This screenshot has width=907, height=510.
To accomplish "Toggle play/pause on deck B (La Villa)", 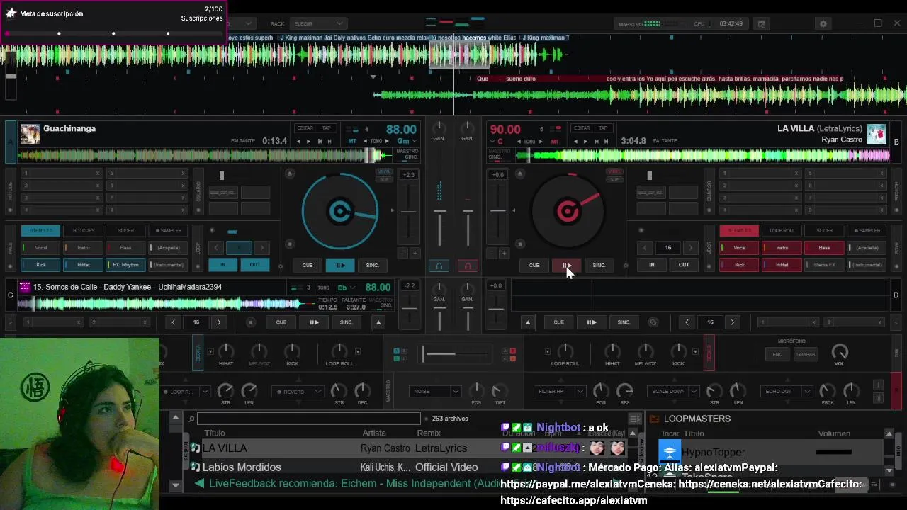I will [567, 265].
